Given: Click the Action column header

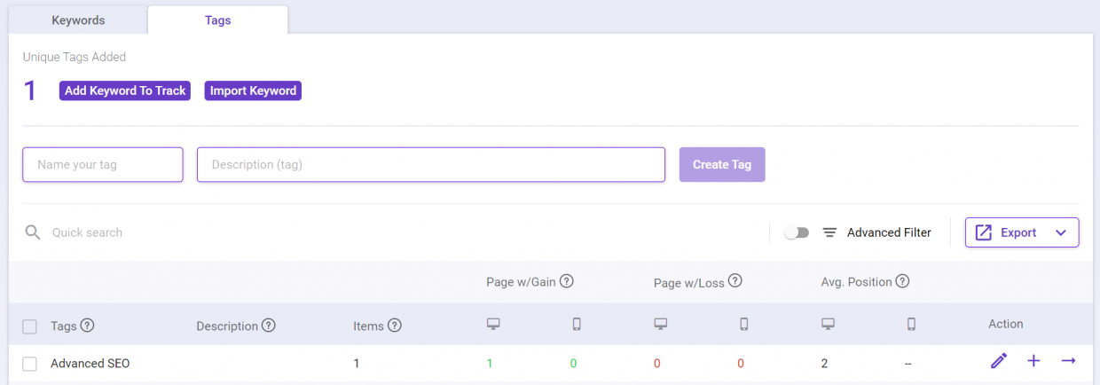Looking at the screenshot, I should (x=1006, y=325).
